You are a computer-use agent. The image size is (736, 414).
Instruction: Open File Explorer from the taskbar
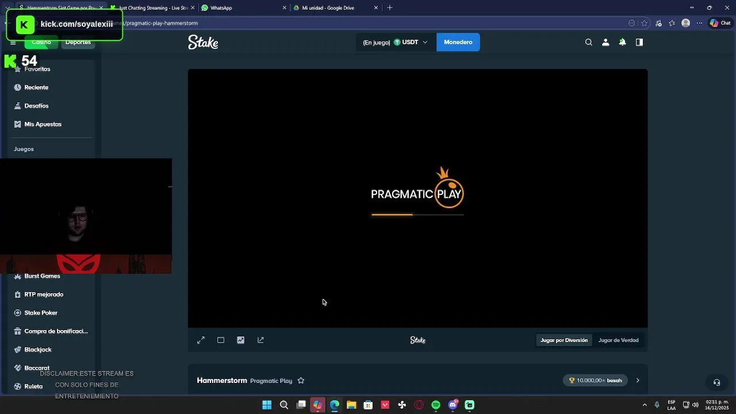click(351, 405)
